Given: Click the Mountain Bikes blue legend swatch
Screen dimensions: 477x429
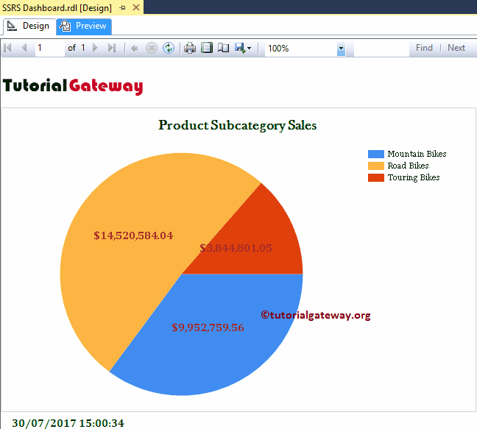Looking at the screenshot, I should click(x=376, y=154).
